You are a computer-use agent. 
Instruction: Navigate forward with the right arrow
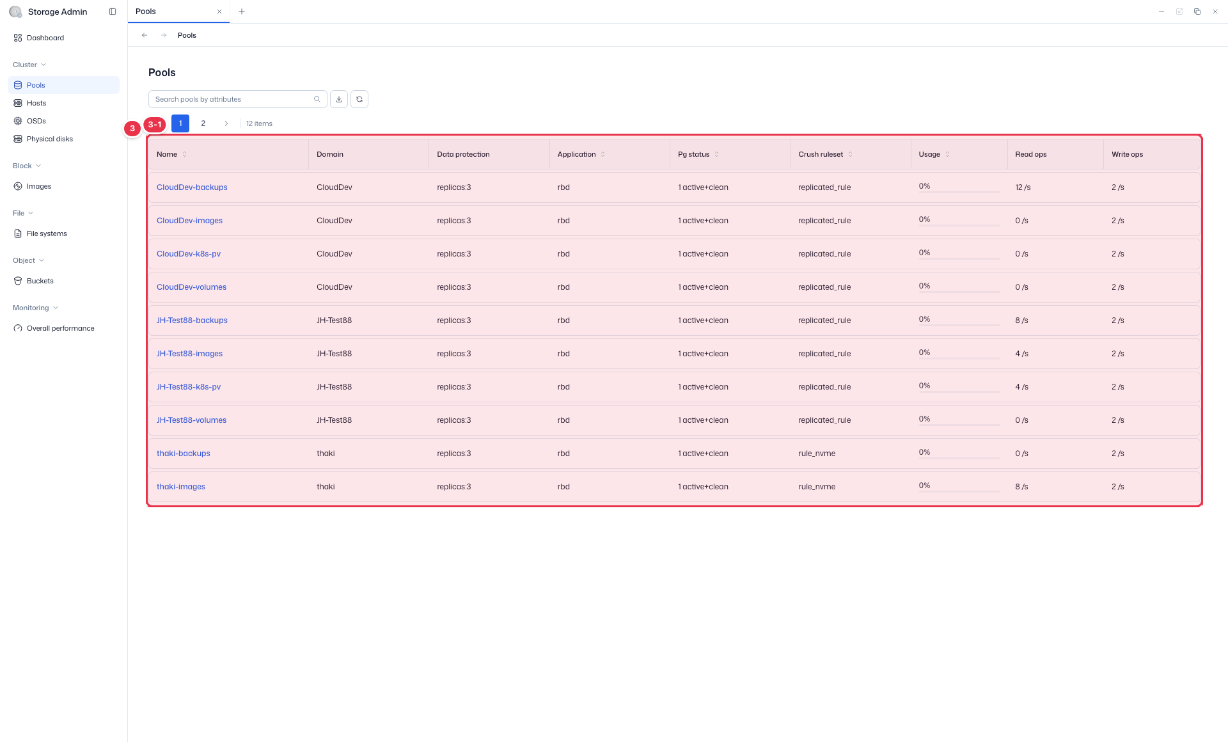(164, 35)
